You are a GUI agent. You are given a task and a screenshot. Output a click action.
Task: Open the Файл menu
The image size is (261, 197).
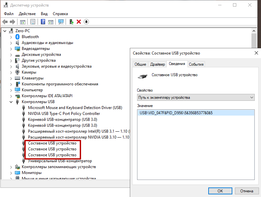point(9,14)
